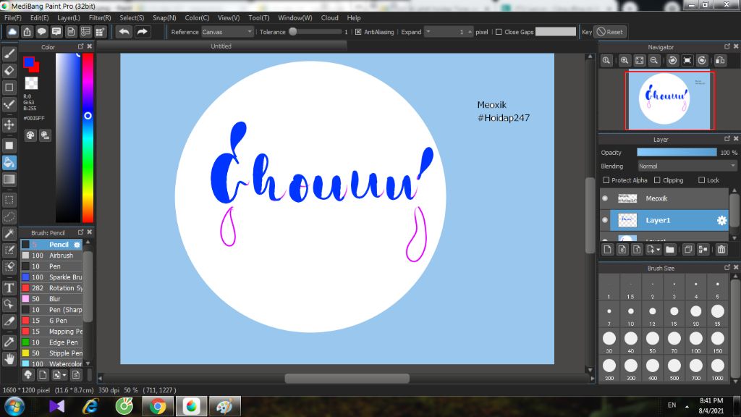Screen dimensions: 741x417
Task: Open the Expand type dropdown
Action: (428, 32)
